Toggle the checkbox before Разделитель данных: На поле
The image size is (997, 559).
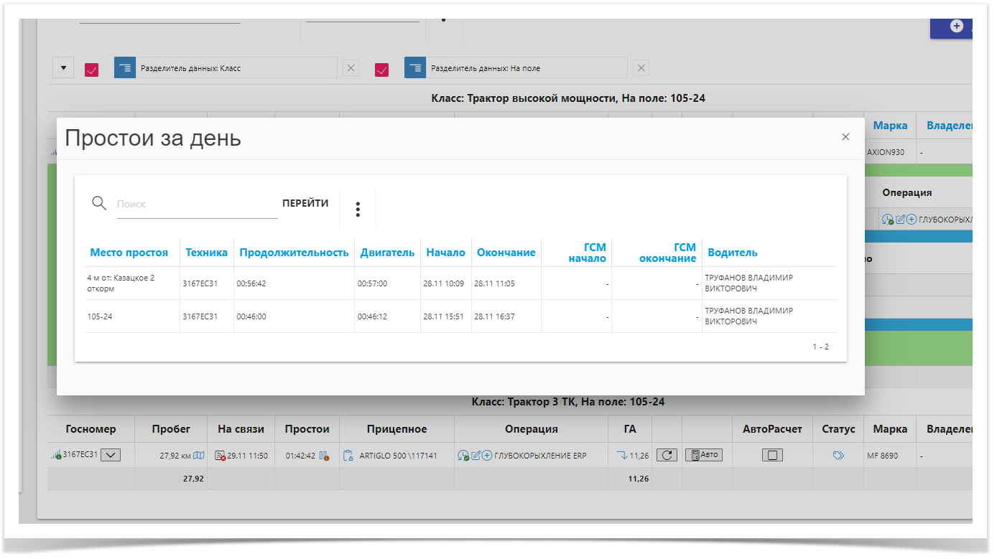click(382, 70)
